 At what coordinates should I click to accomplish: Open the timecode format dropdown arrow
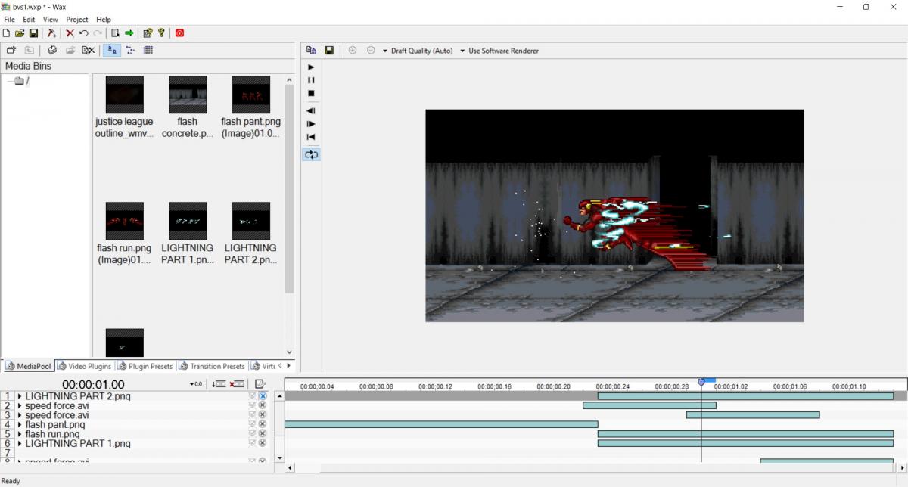click(196, 385)
